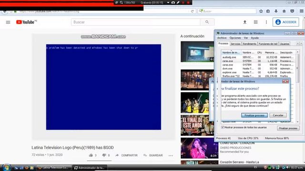Switch to the Funciones de red tab
This screenshot has width=305, height=171.
point(268,44)
